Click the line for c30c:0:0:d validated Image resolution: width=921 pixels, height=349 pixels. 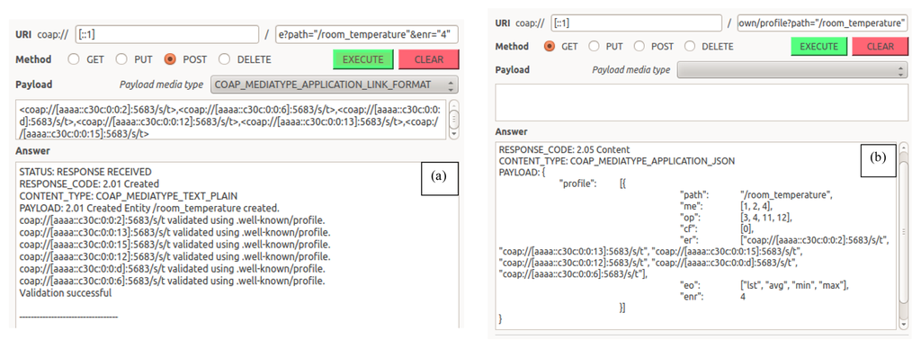173,269
